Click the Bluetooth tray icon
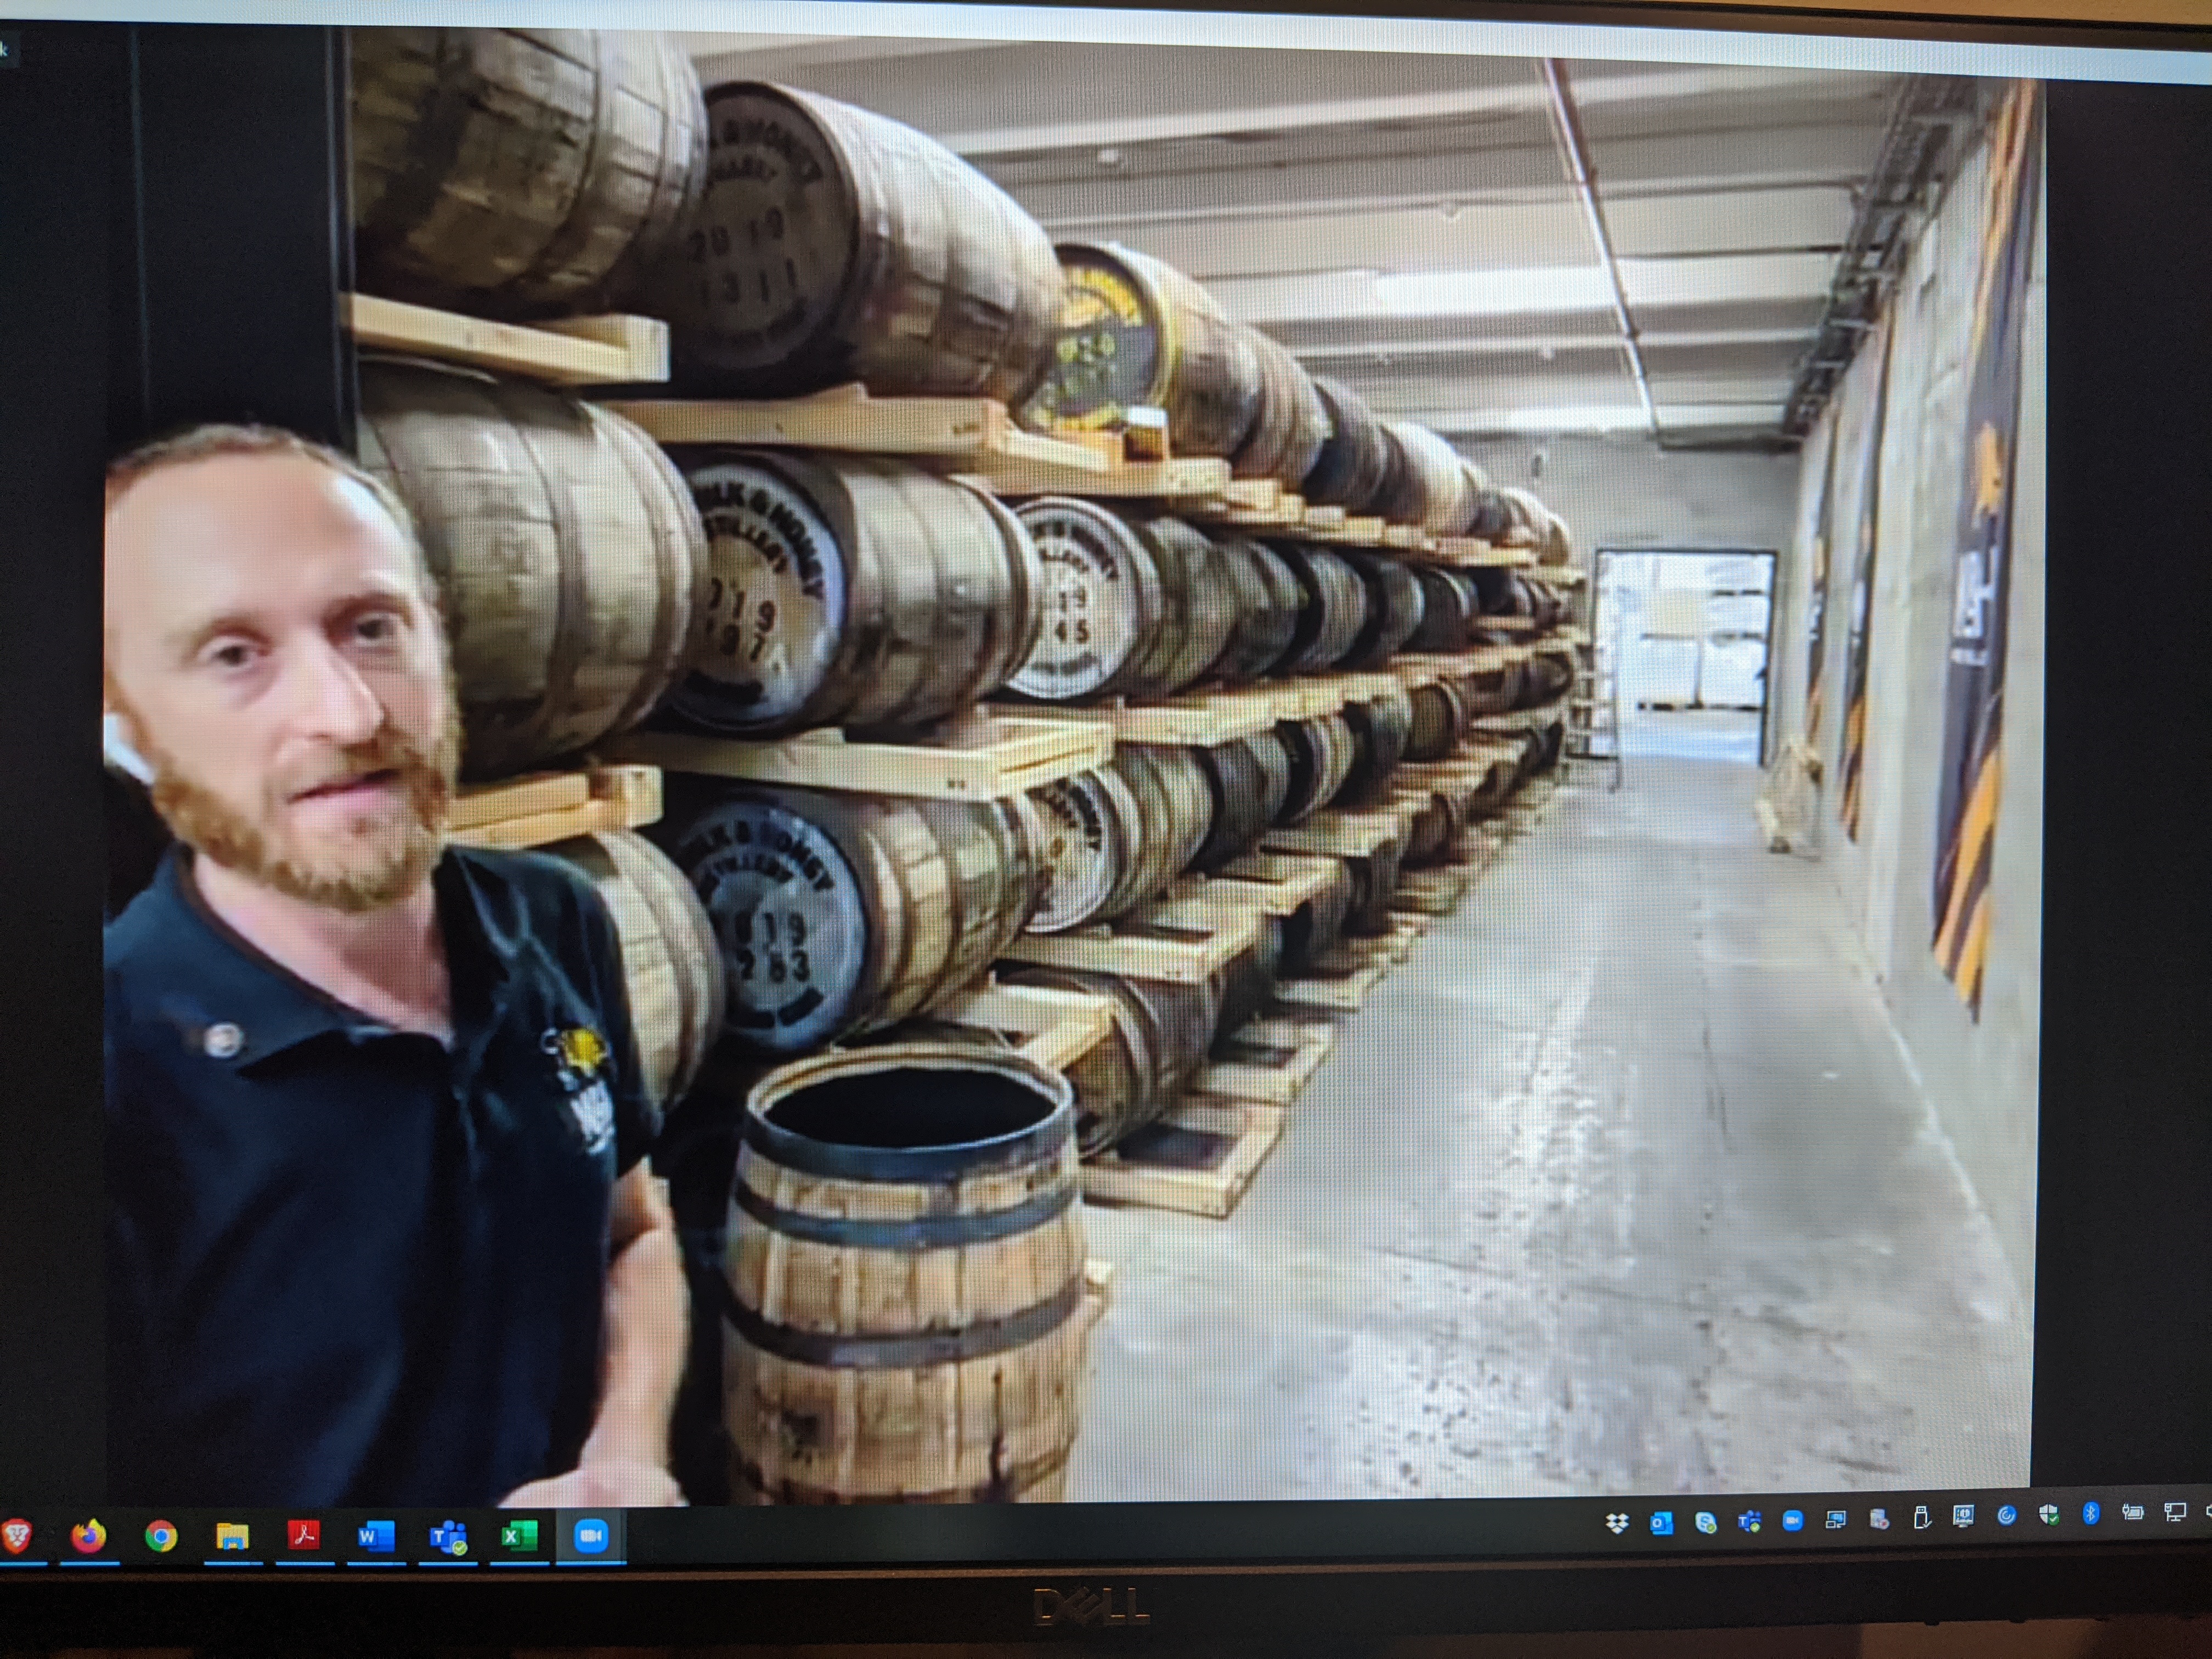 click(2090, 1513)
